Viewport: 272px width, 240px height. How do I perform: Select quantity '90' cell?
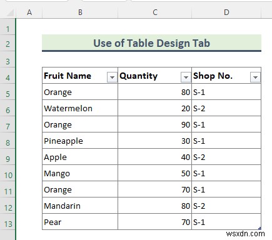(x=154, y=124)
